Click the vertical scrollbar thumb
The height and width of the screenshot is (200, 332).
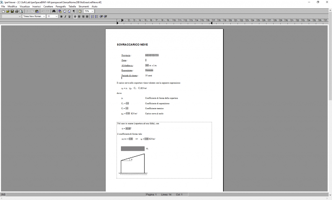pos(330,55)
